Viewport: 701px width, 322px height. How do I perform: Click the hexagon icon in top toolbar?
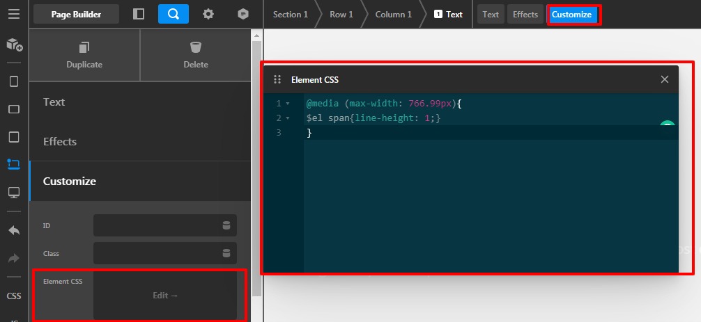[242, 14]
